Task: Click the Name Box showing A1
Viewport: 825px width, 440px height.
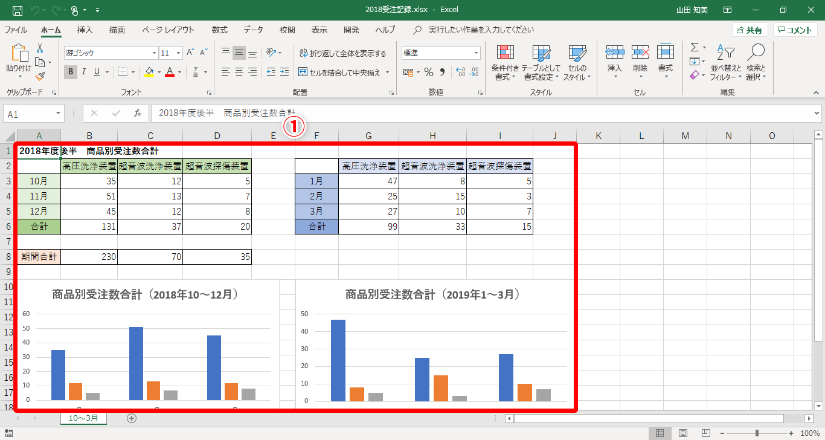Action: click(x=34, y=114)
